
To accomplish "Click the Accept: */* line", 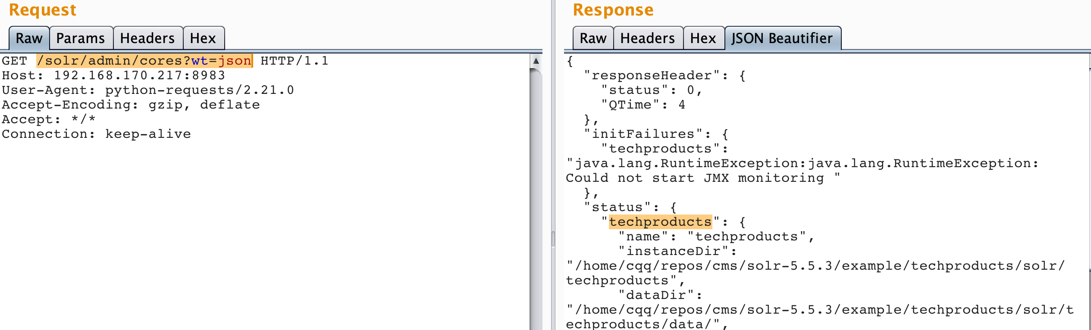I will 49,119.
